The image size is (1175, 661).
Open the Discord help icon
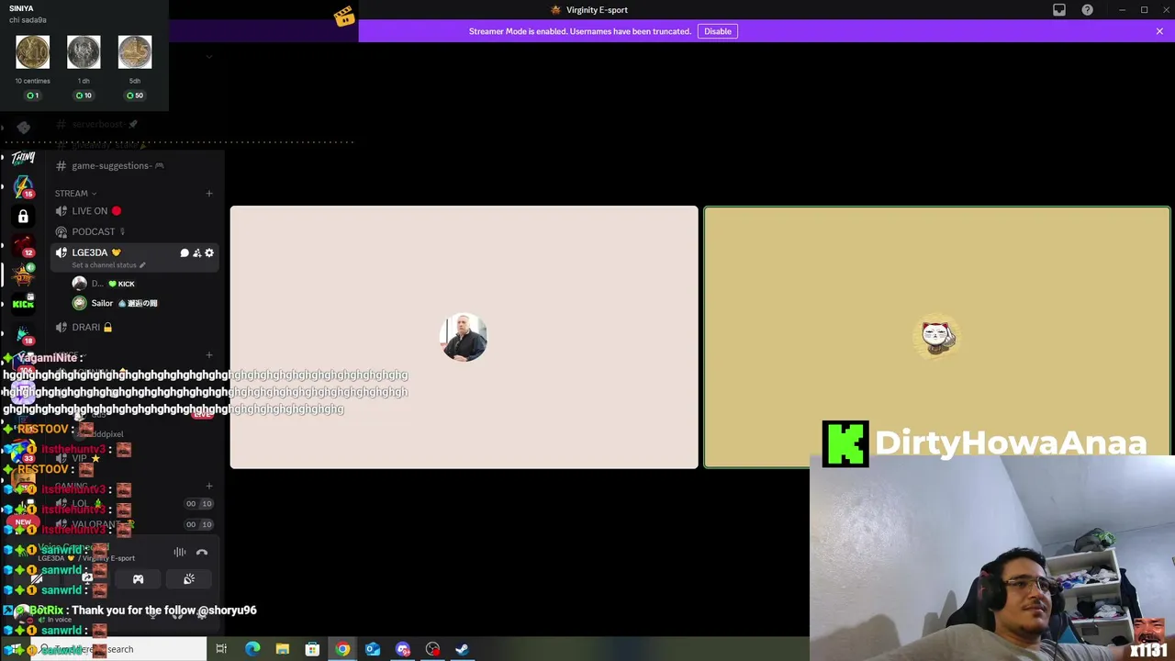tap(1088, 10)
